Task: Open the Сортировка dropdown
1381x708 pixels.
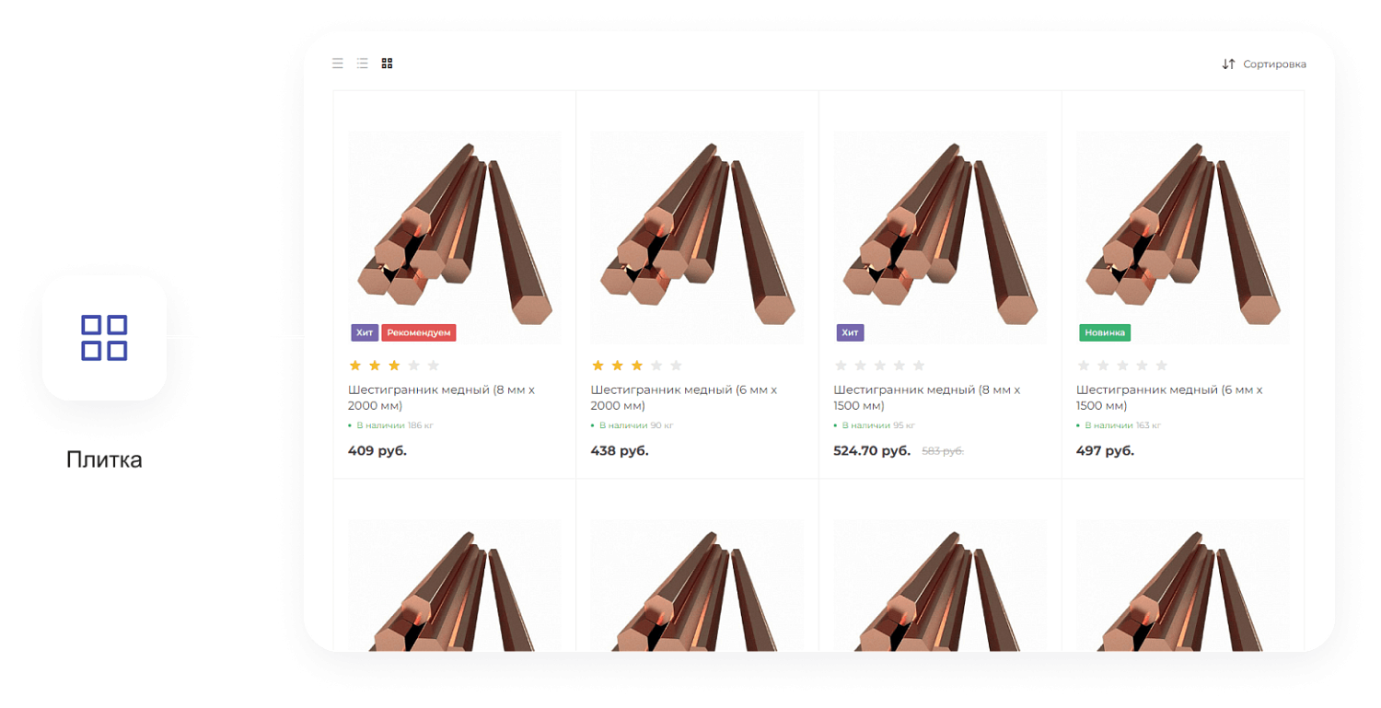Action: point(1274,64)
